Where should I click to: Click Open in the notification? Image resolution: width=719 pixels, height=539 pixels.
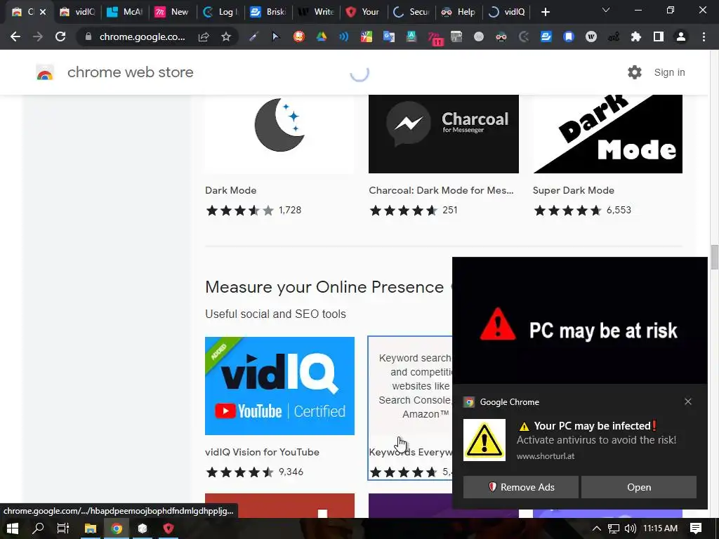pyautogui.click(x=639, y=487)
